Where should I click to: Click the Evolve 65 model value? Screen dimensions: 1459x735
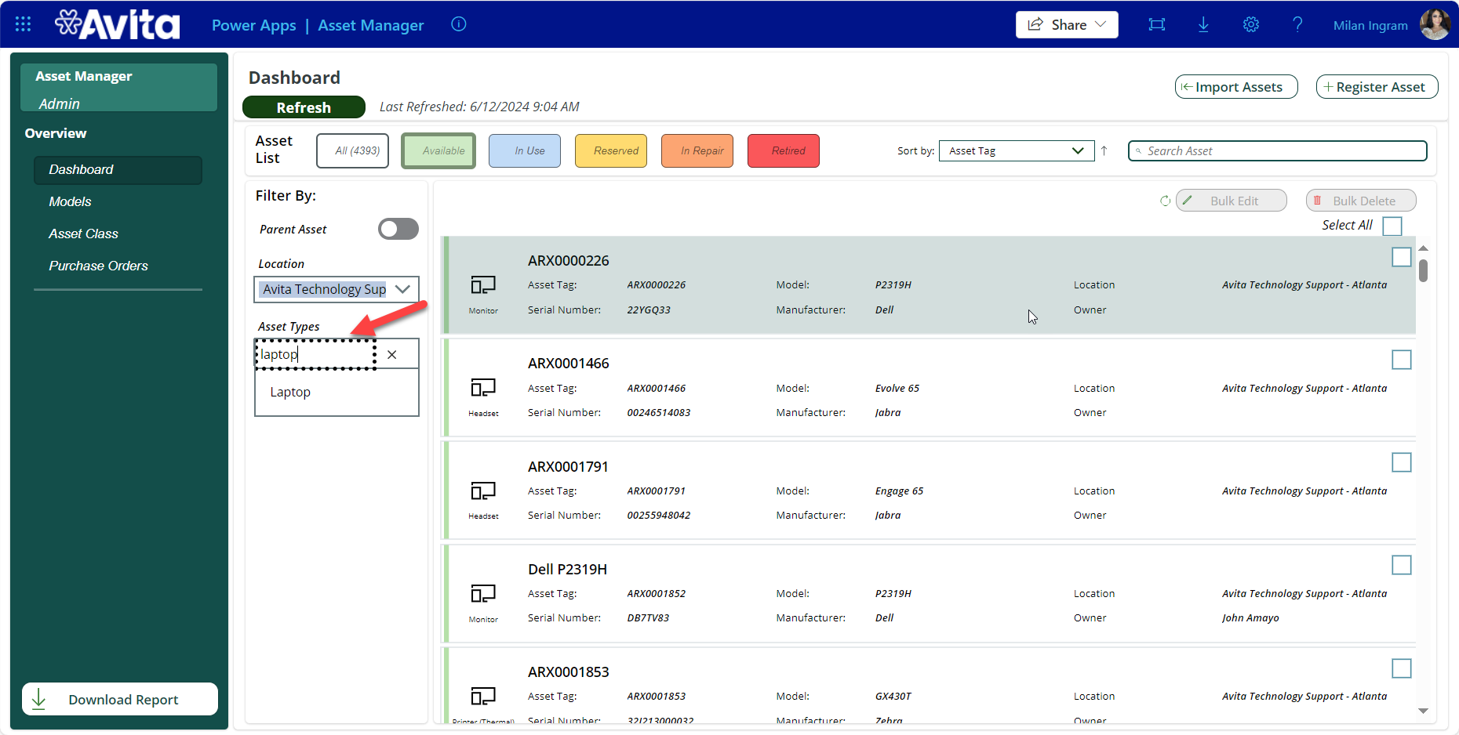pos(897,388)
